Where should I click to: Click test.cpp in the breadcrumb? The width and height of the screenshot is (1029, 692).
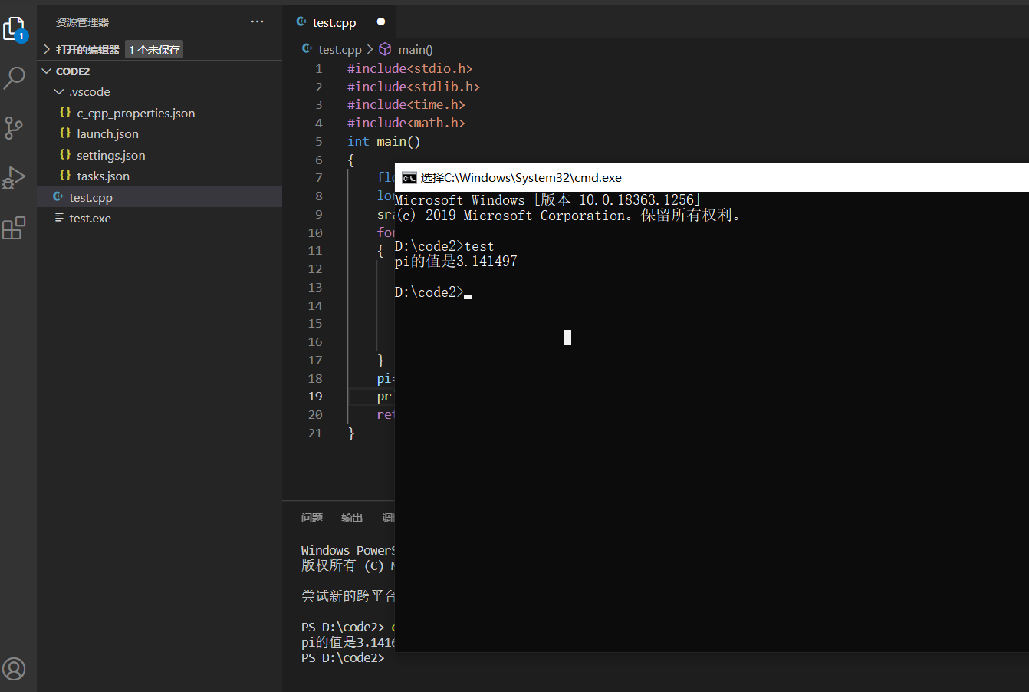click(x=340, y=49)
